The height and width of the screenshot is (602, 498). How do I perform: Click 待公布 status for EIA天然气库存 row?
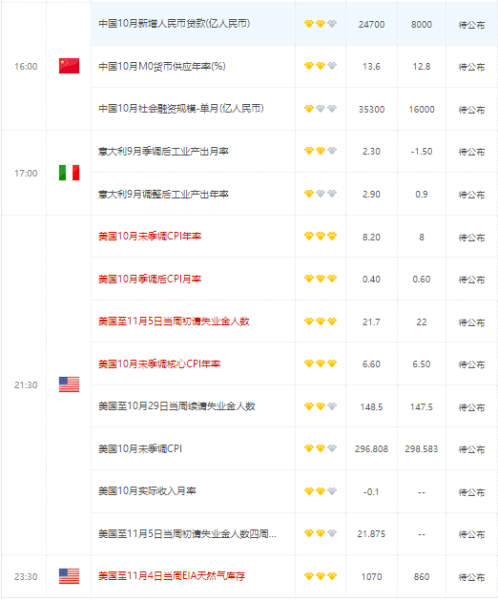471,577
